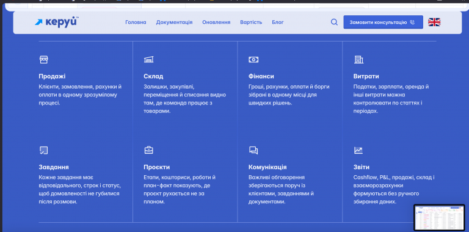This screenshot has width=469, height=232.
Task: Click the text starting 'Залишки, закупівлі'
Action: [x=185, y=99]
